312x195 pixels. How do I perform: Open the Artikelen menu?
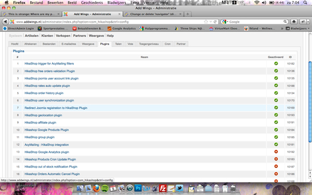pyautogui.click(x=32, y=35)
